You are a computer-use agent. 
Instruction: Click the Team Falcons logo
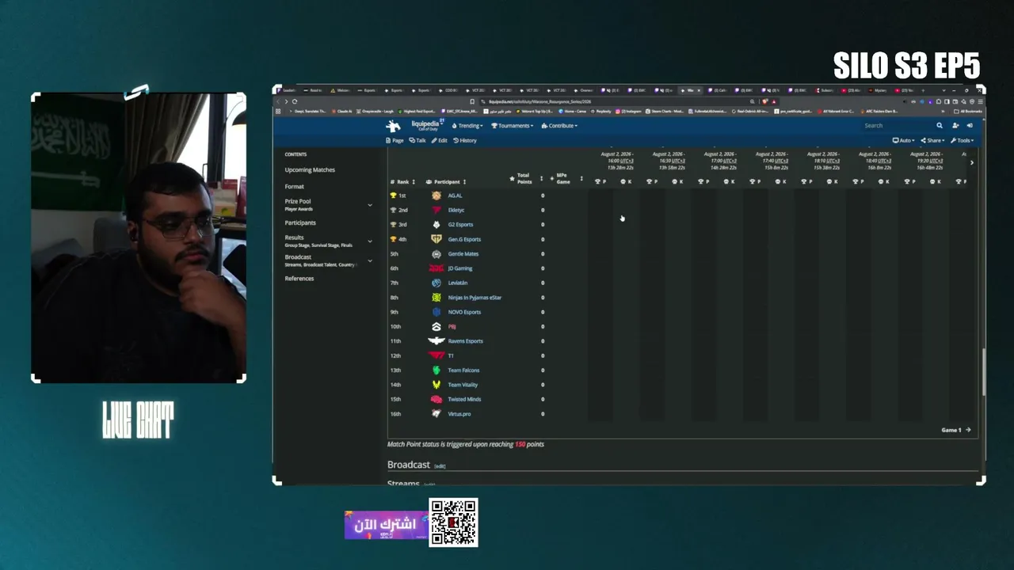(436, 370)
